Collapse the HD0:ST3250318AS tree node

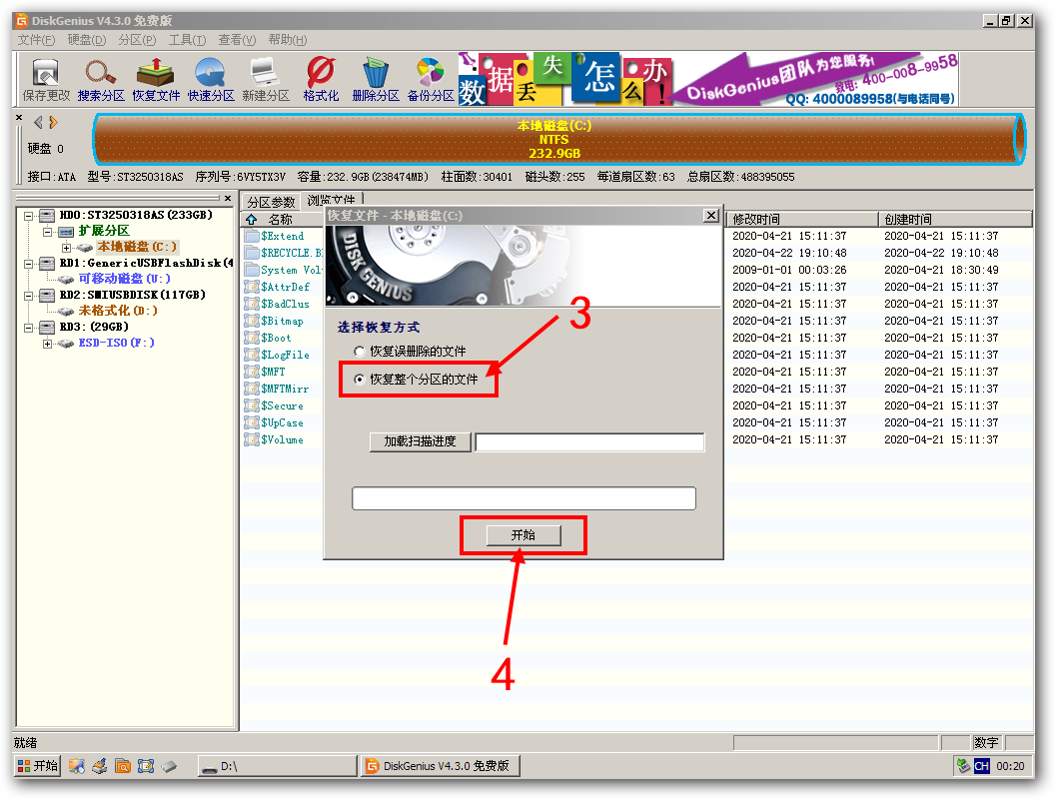tap(28, 215)
